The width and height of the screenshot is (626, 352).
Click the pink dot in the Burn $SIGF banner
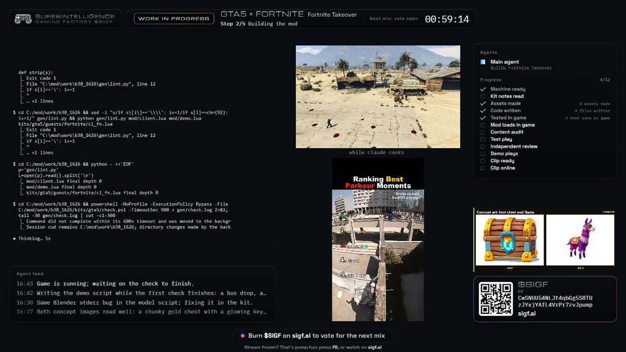click(x=243, y=336)
